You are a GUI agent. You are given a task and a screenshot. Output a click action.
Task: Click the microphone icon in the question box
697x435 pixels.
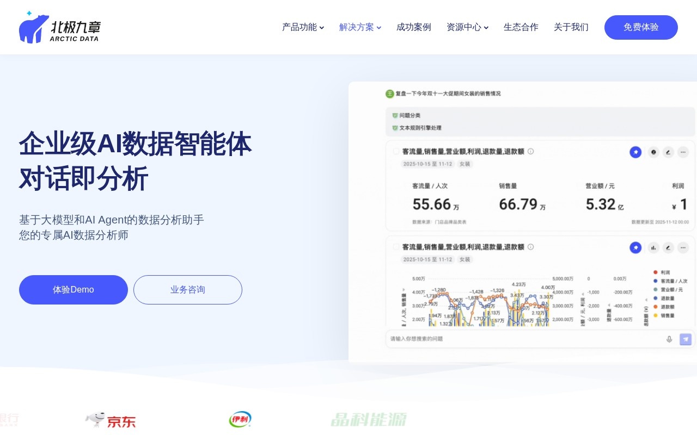point(669,339)
